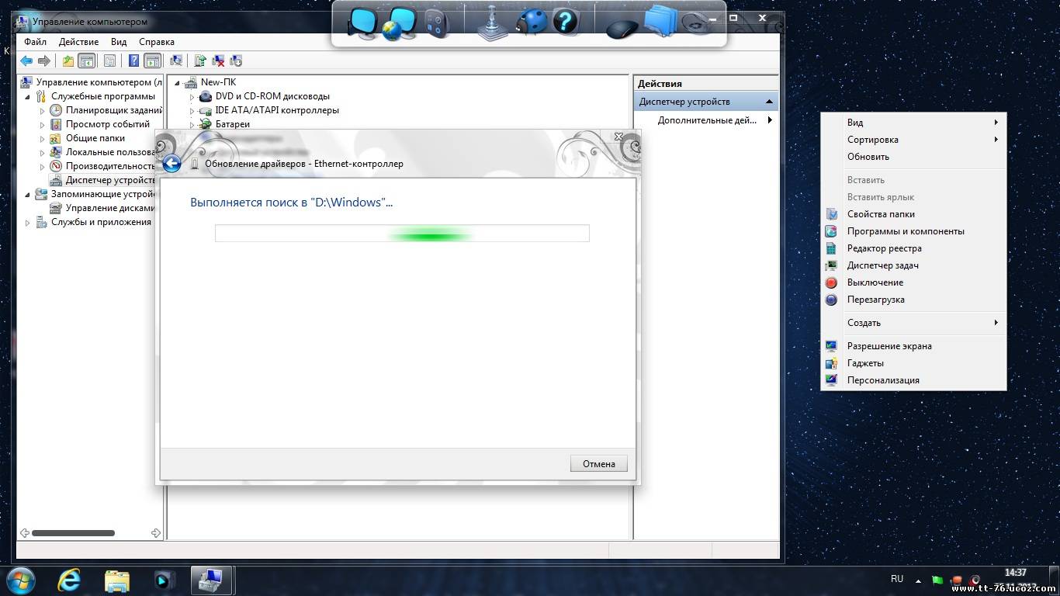Click the Scan for hardware changes toolbar icon
The image size is (1060, 596).
[x=176, y=61]
